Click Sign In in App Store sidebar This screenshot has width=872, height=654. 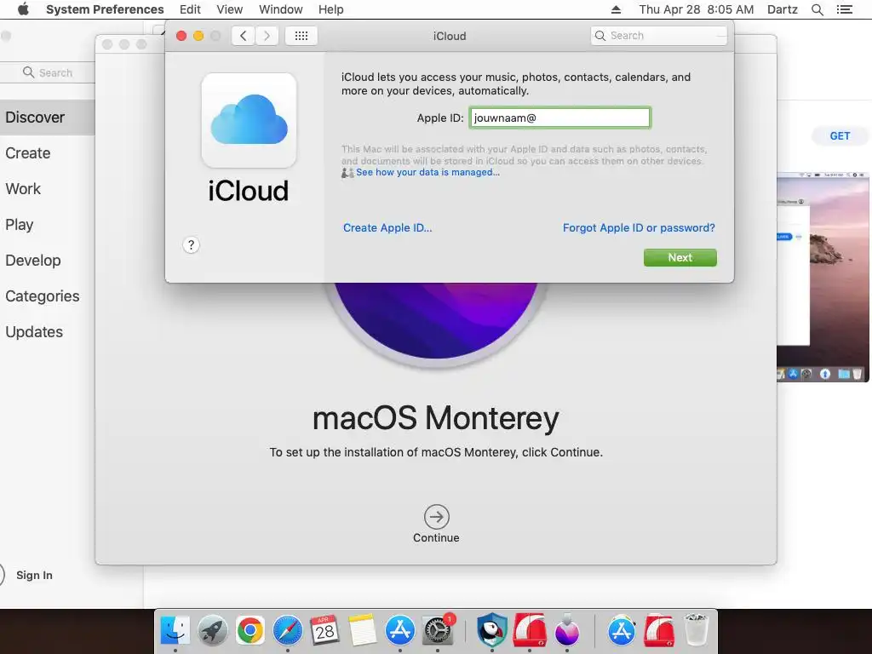[x=34, y=575]
